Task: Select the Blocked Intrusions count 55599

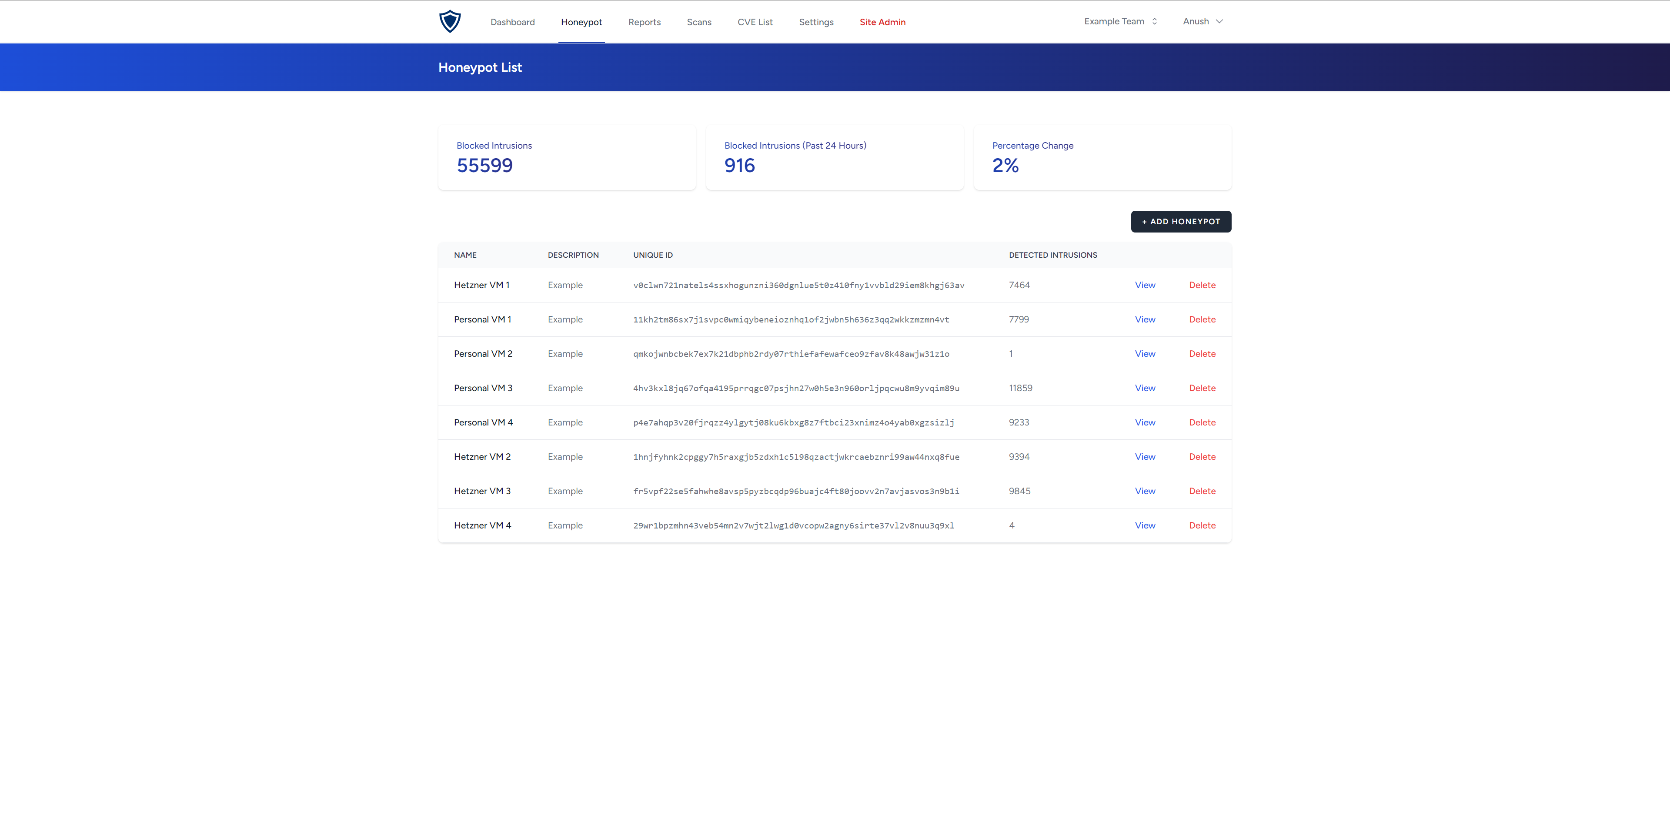Action: pos(484,166)
